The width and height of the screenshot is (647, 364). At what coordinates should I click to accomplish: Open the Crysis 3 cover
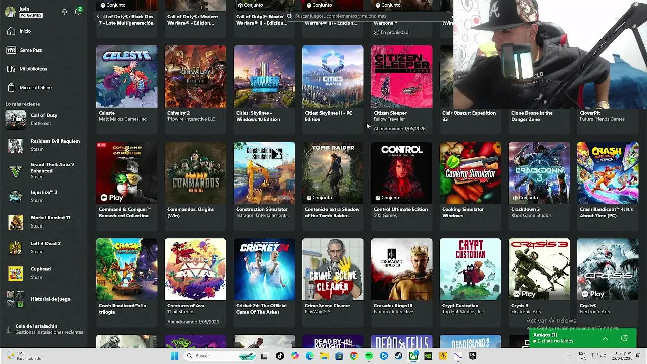click(539, 269)
